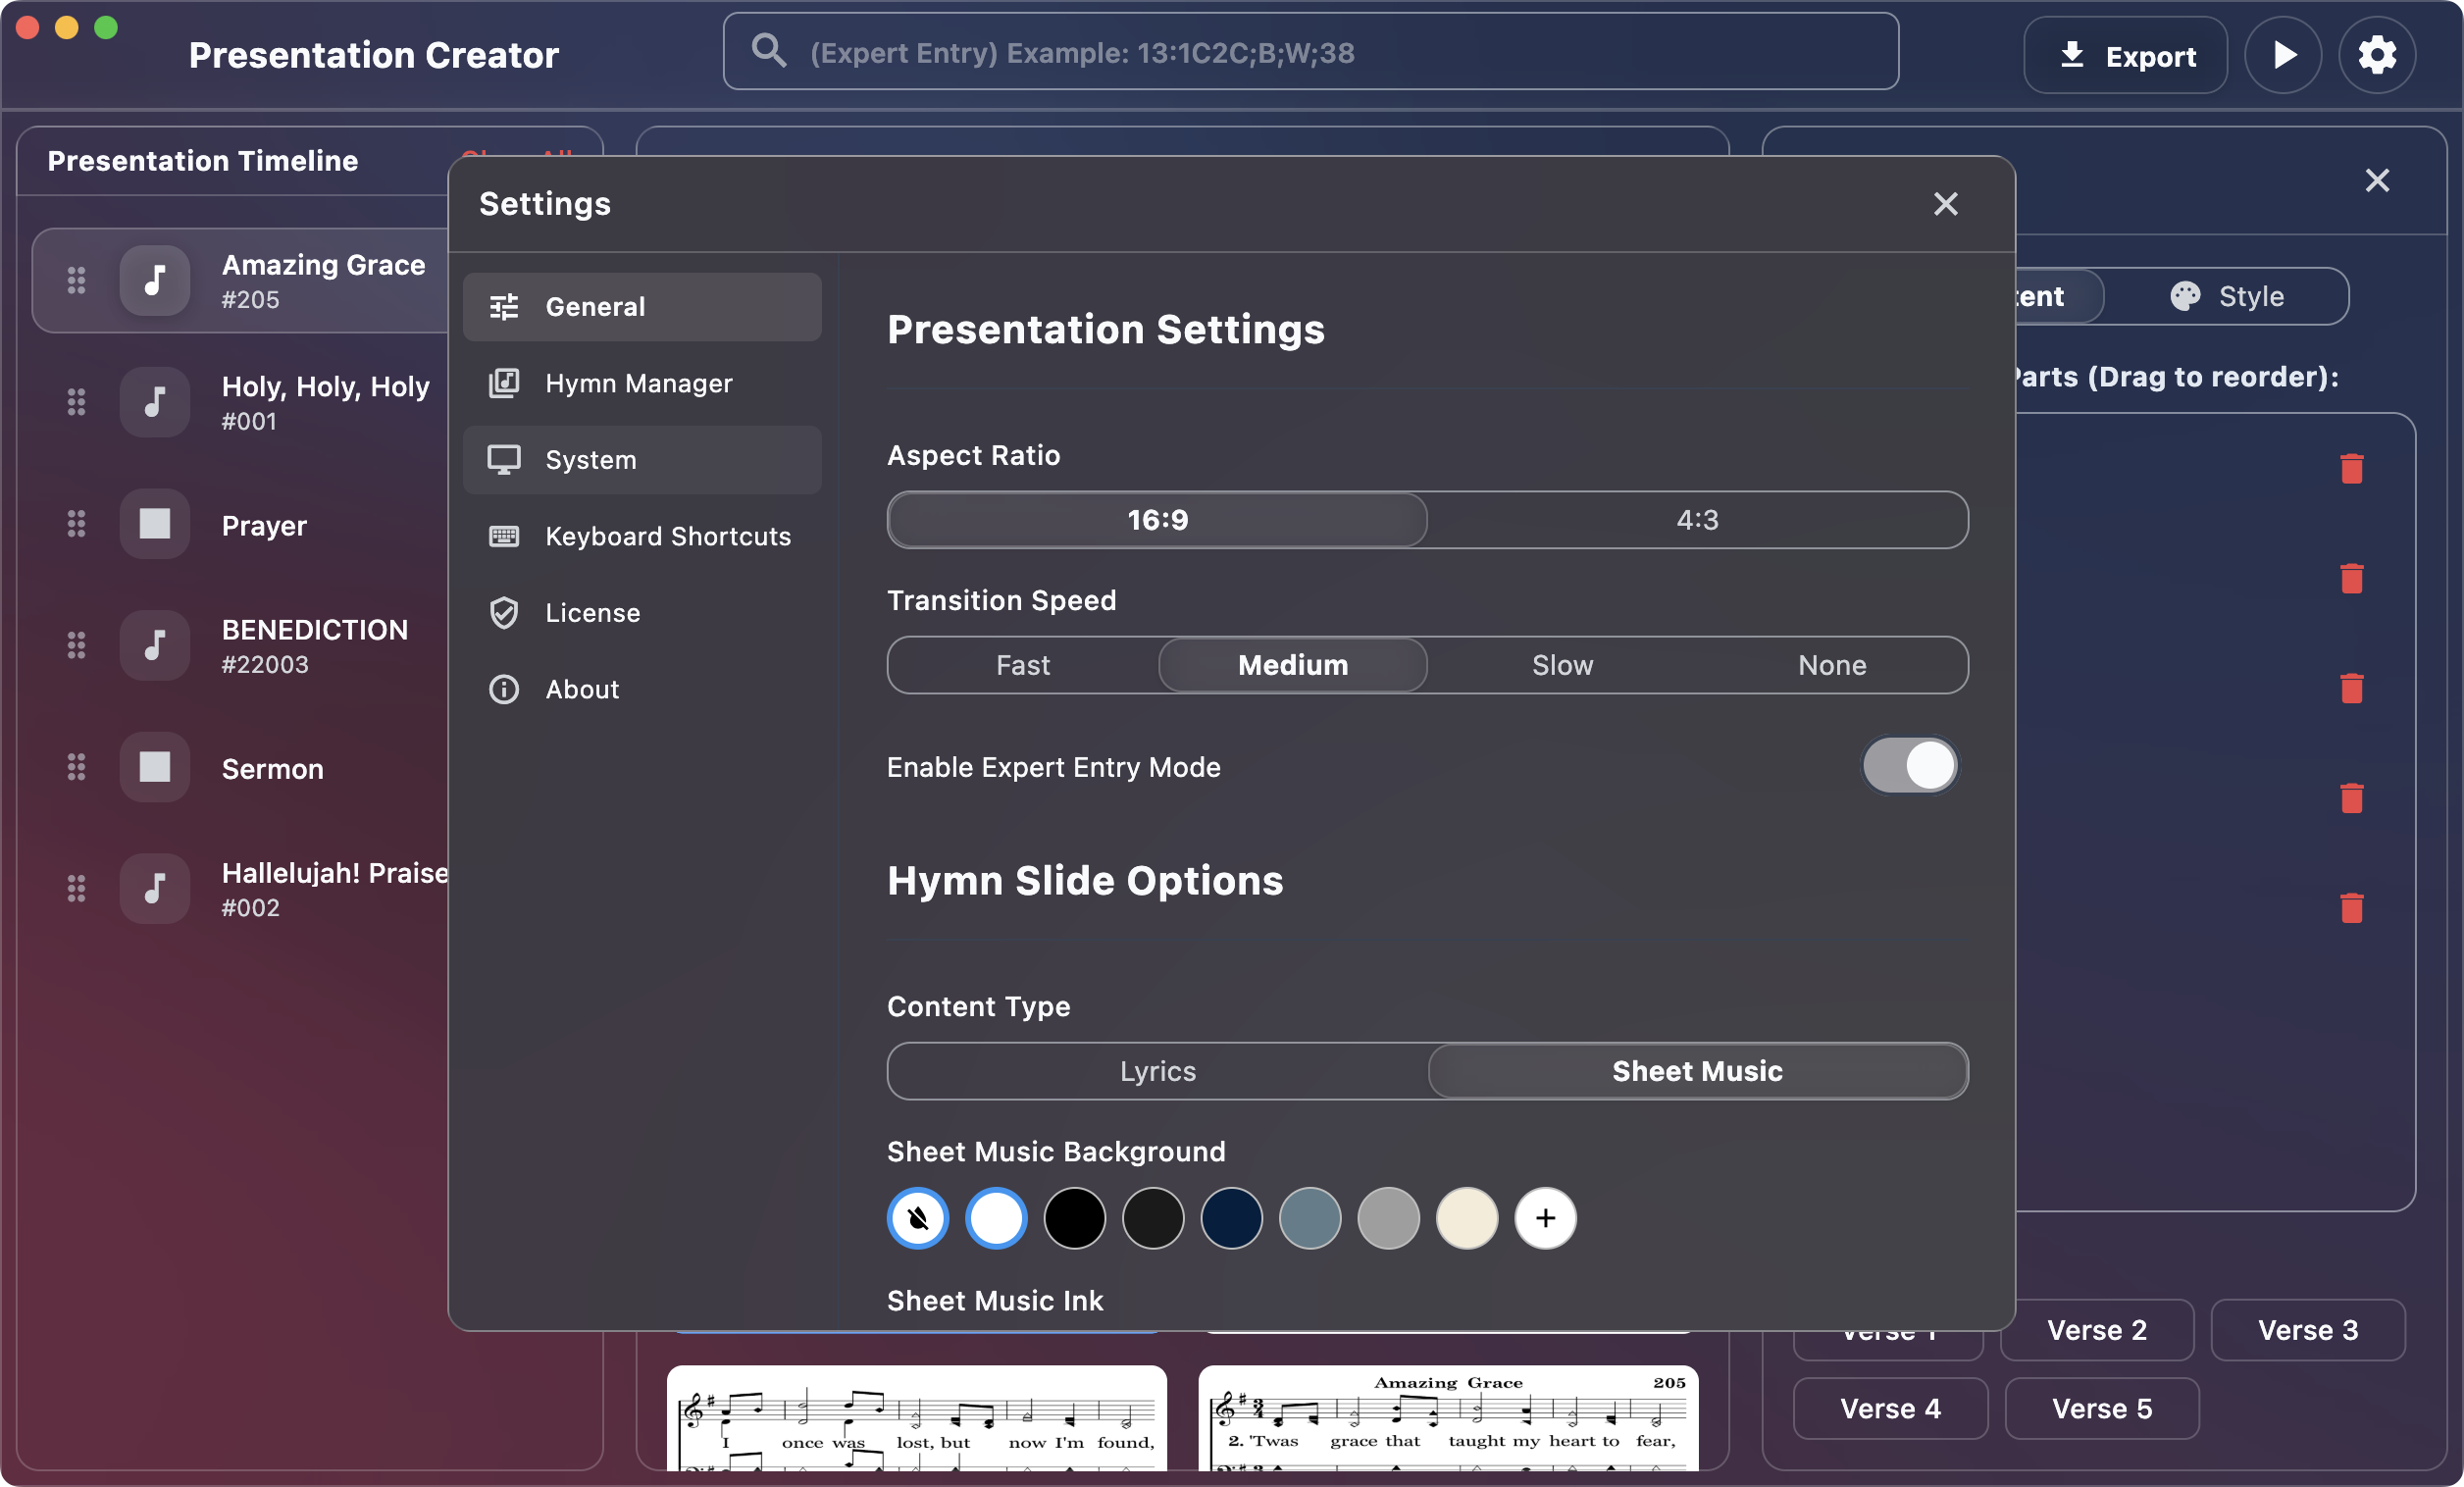
Task: Delete the top verse part via trash icon
Action: point(2351,468)
